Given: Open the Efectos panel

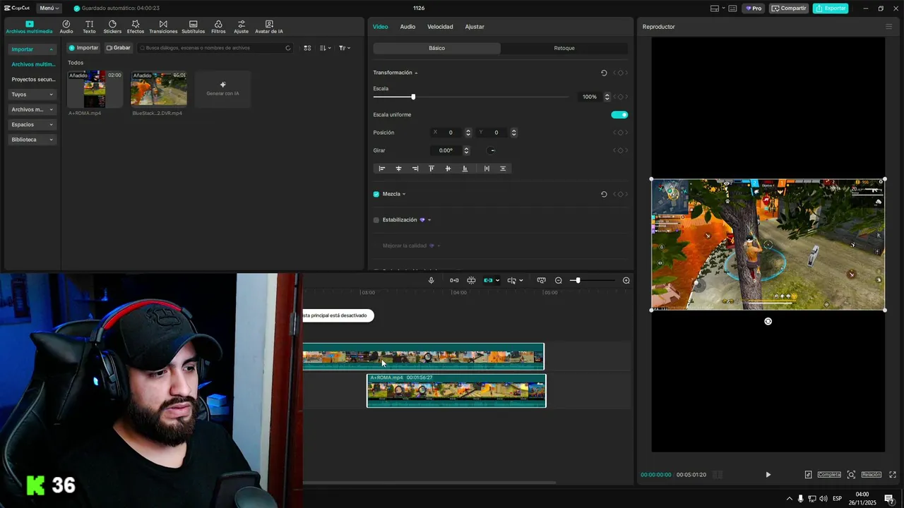Looking at the screenshot, I should click(x=136, y=27).
